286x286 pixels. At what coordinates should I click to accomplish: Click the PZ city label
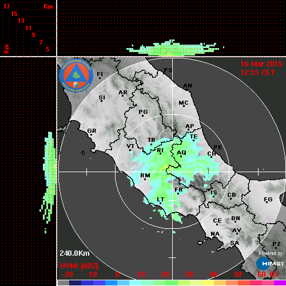pyautogui.click(x=276, y=244)
